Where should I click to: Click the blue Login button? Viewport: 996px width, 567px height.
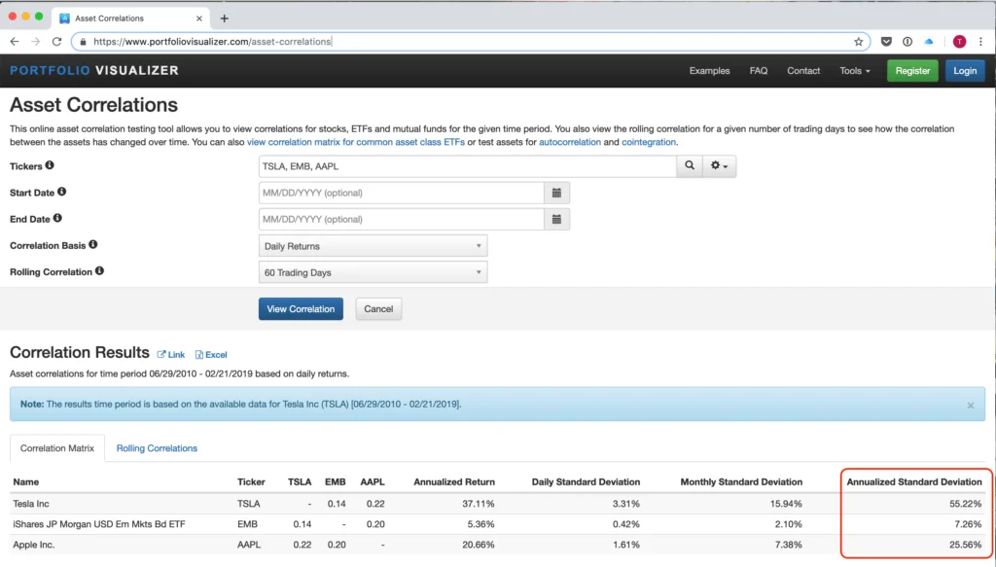point(965,70)
